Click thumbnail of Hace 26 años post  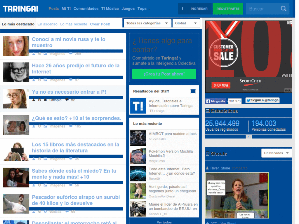point(16,72)
